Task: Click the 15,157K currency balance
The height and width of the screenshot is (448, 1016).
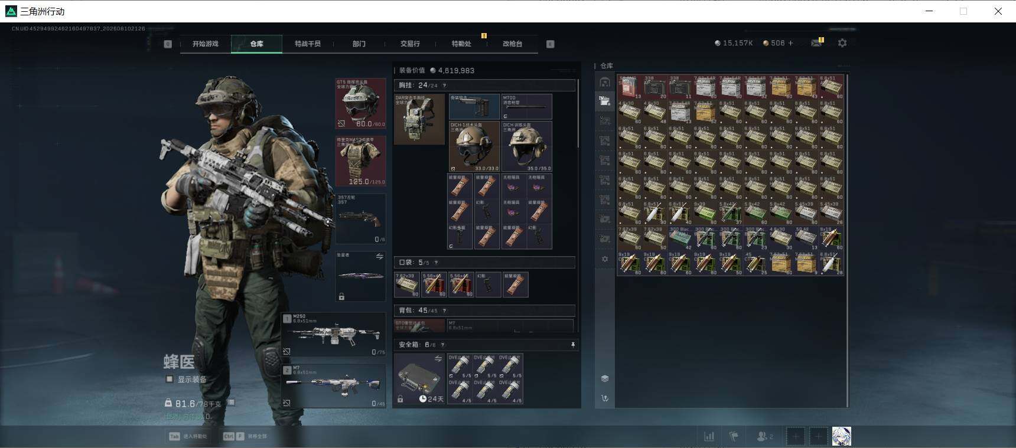Action: (x=734, y=43)
